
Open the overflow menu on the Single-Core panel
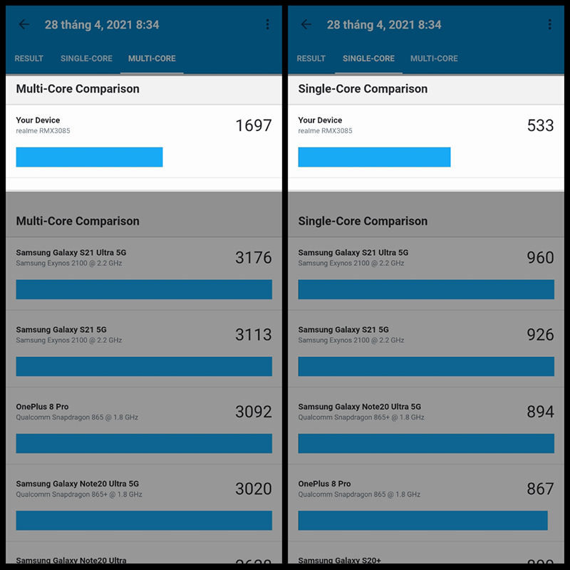coord(550,24)
